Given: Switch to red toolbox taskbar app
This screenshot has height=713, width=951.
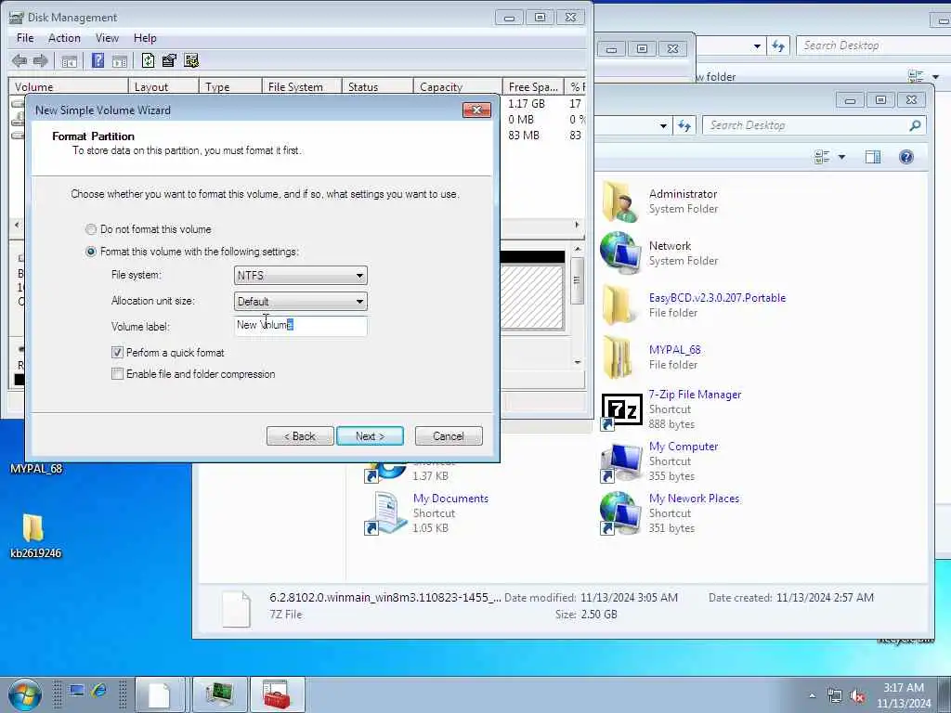Looking at the screenshot, I should pyautogui.click(x=276, y=694).
